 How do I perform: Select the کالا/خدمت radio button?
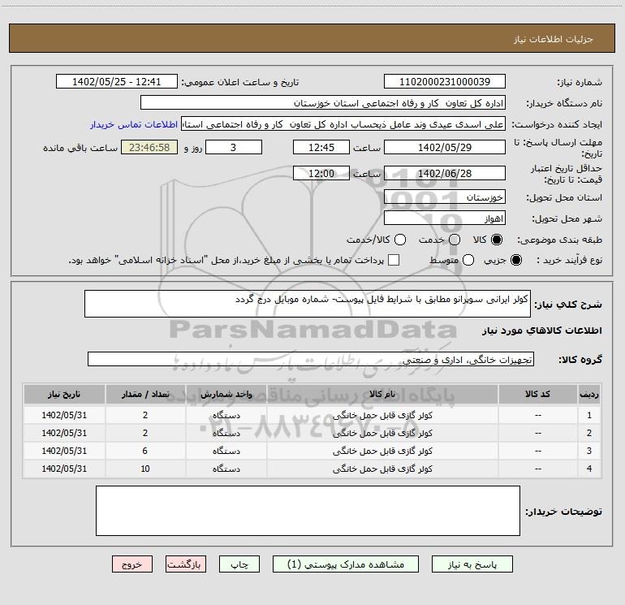400,240
